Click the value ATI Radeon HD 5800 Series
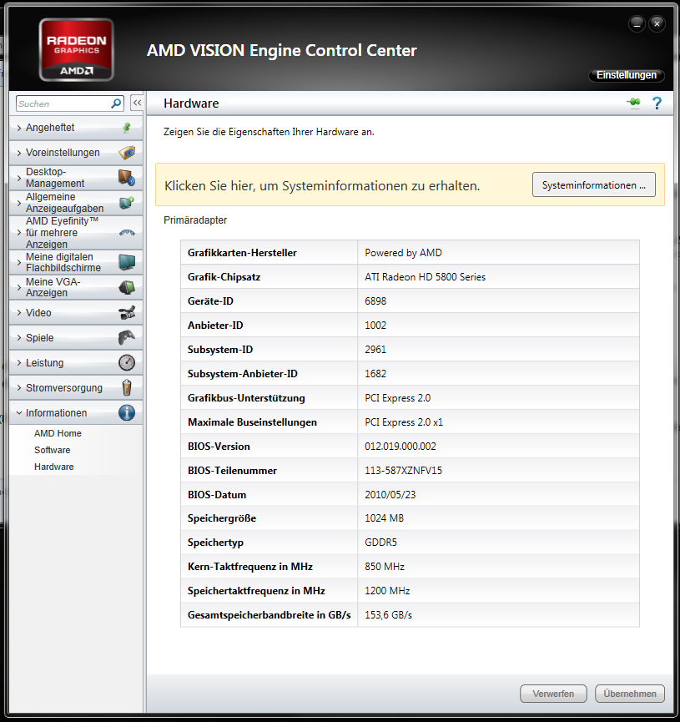This screenshot has width=680, height=722. click(x=425, y=277)
